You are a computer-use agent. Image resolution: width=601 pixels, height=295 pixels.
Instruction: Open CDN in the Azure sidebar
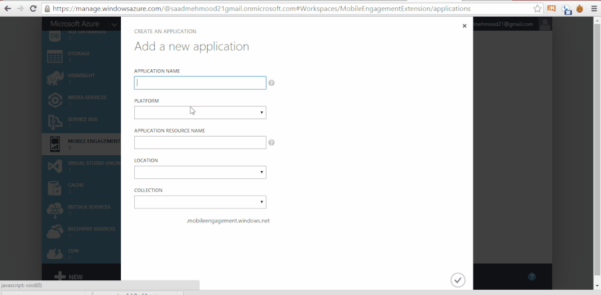click(81, 253)
